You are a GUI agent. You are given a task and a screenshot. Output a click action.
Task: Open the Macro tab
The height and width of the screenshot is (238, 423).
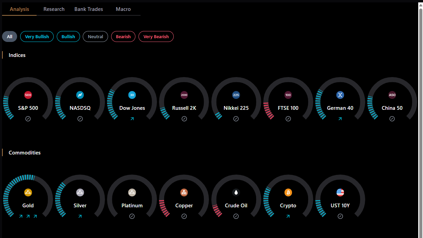(x=123, y=9)
